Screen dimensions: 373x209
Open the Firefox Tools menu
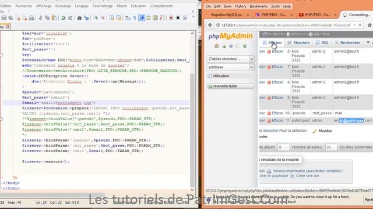275,6
